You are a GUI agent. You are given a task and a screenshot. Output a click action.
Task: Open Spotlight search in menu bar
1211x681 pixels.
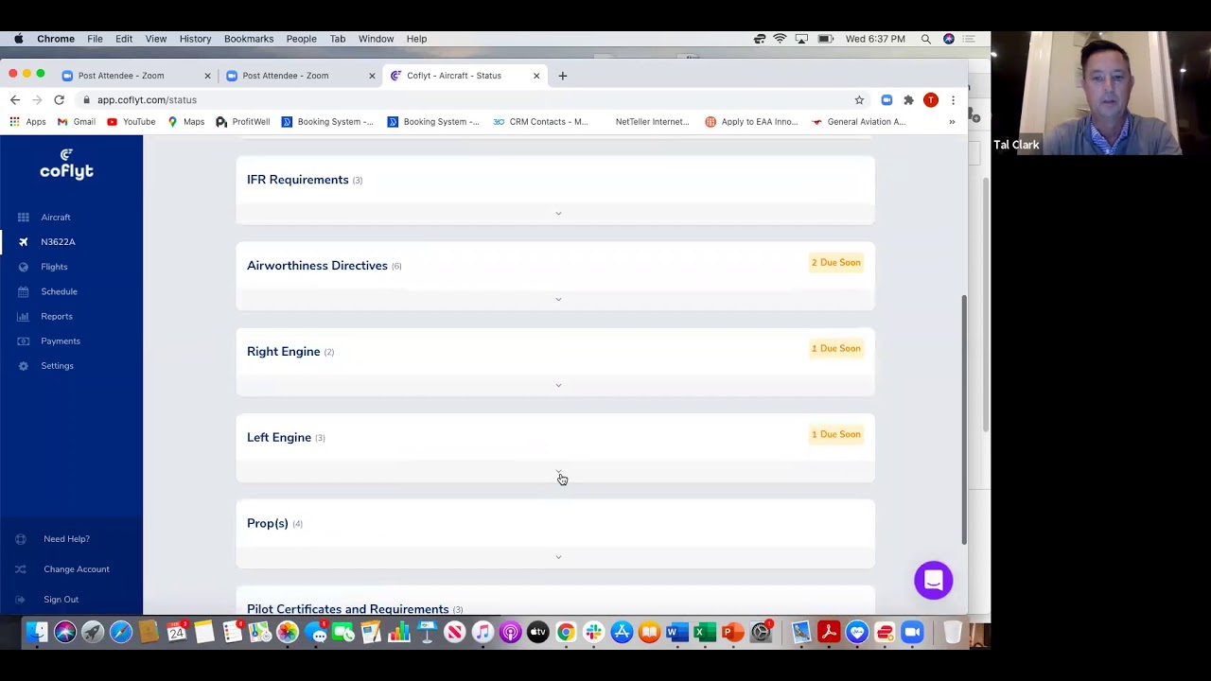[x=925, y=39]
